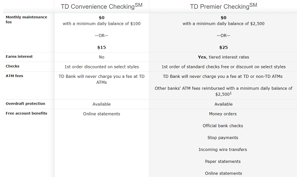The height and width of the screenshot is (177, 297).
Task: Select the Monthly maintenance fee row label
Action: coord(26,20)
